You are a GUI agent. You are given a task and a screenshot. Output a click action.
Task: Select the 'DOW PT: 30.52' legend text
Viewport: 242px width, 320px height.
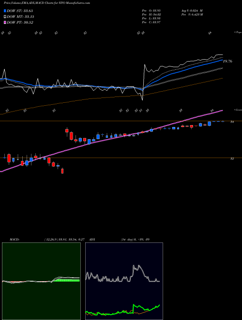click(x=20, y=22)
